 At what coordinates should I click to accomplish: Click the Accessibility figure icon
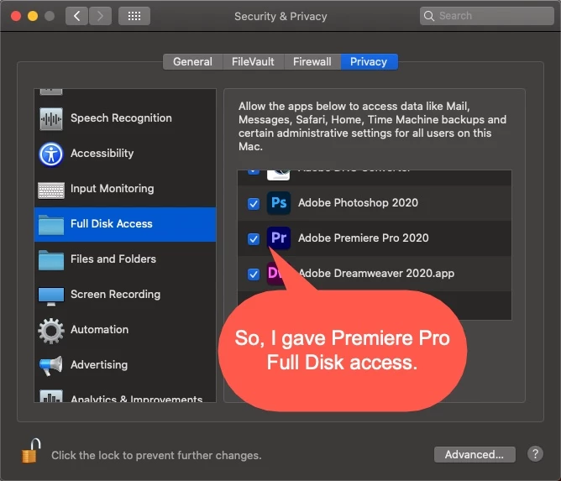click(50, 154)
